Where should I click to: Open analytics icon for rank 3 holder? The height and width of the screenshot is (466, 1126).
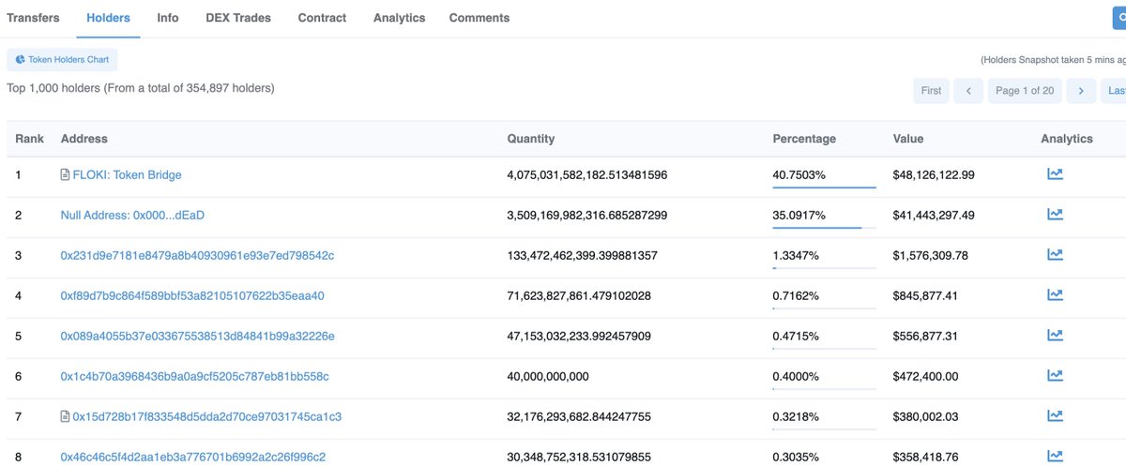[x=1055, y=255]
